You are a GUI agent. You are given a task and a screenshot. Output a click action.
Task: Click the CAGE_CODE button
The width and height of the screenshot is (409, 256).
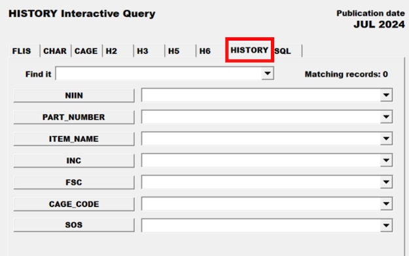pos(74,204)
